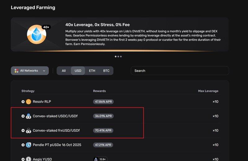
Task: Click ×10 leverage for Convex-staked frxUSD/USDf
Action: tap(215, 131)
